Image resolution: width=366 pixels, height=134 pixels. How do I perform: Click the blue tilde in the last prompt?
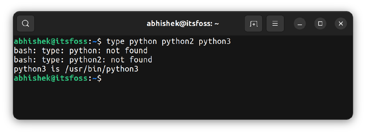95,78
